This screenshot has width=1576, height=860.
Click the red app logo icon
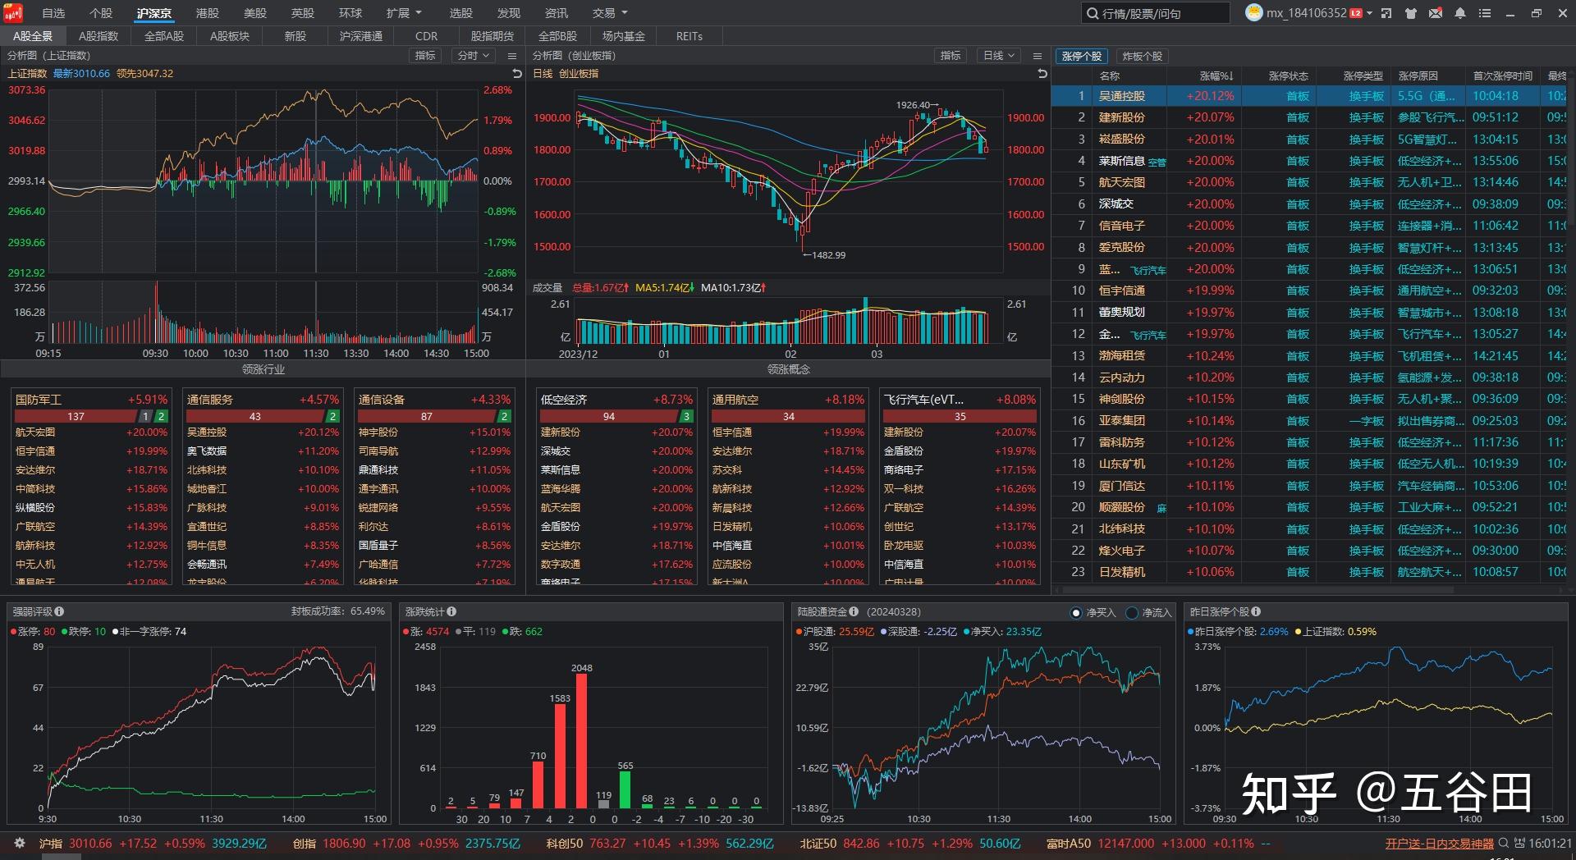click(13, 13)
